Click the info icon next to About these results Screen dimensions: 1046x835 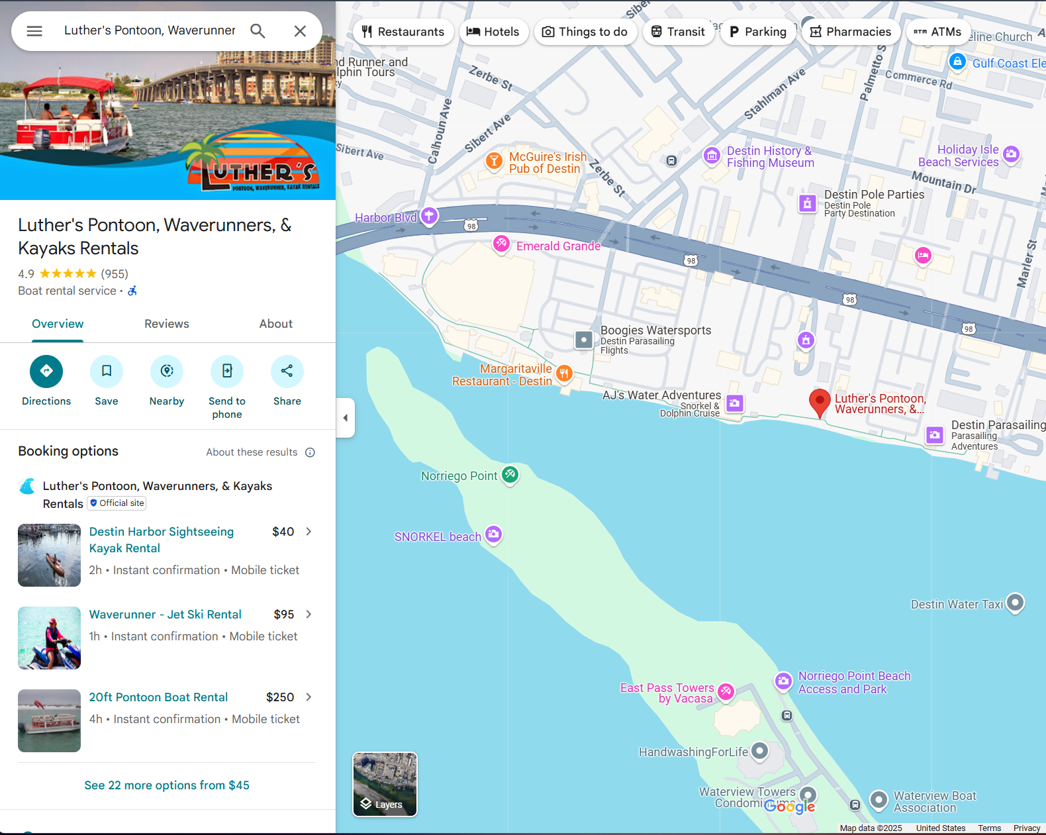pos(310,452)
